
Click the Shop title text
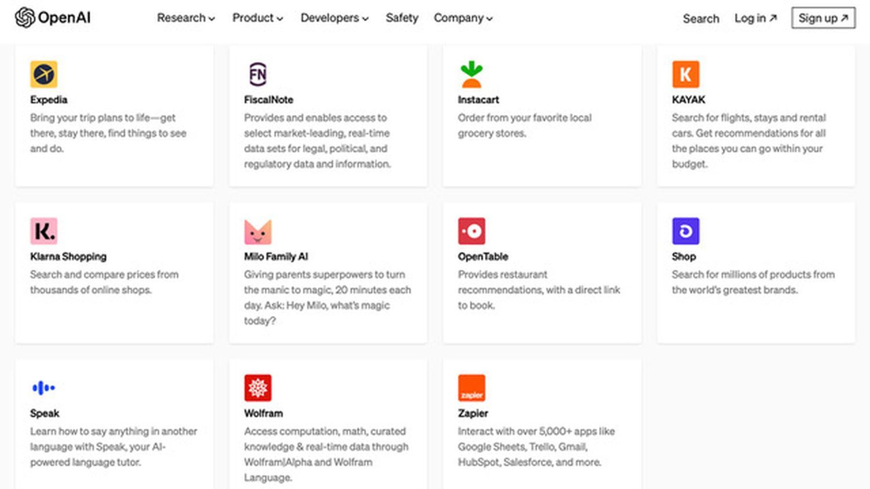tap(684, 256)
